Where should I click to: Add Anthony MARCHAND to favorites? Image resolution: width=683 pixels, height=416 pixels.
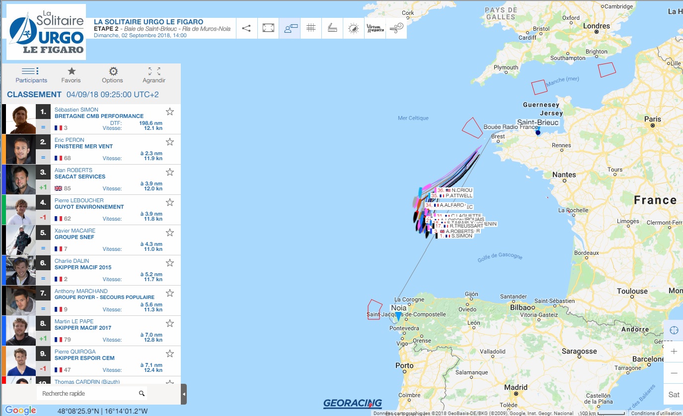coord(170,293)
